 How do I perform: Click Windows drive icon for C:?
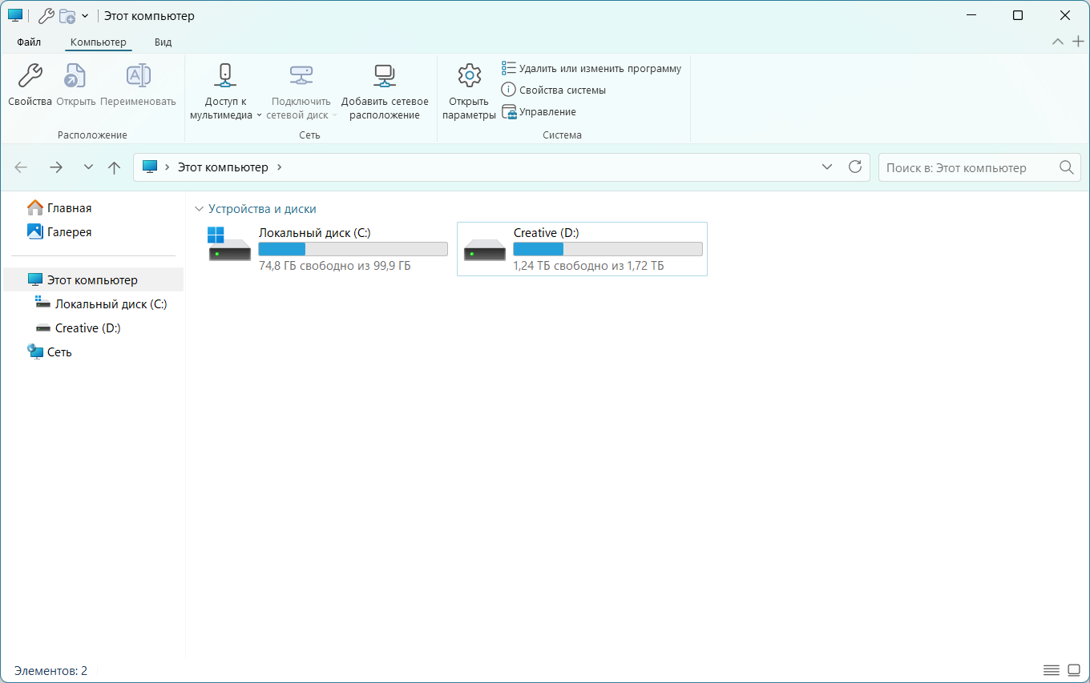coord(229,244)
